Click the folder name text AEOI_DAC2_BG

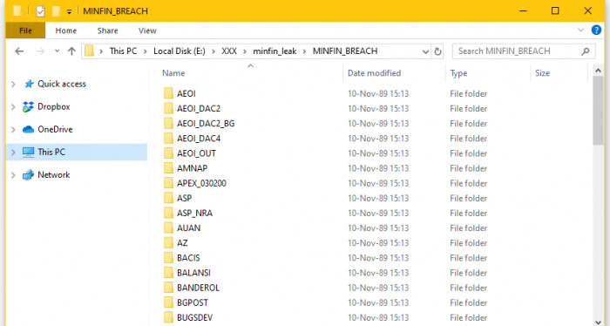click(x=206, y=123)
